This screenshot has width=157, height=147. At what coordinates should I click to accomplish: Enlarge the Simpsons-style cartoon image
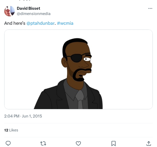pyautogui.click(x=78, y=69)
